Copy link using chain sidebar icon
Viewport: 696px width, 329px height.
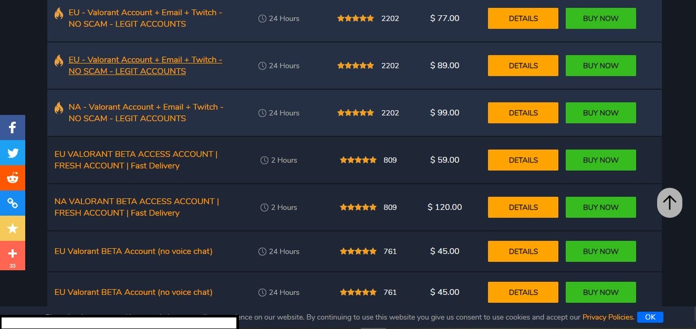pos(13,203)
